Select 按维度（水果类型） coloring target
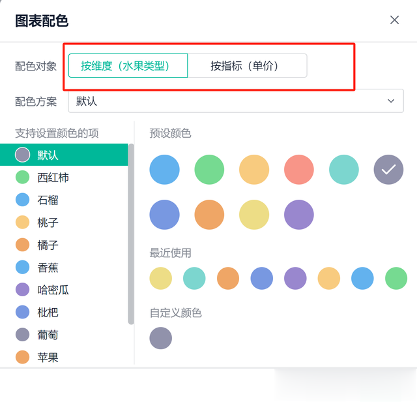 128,65
